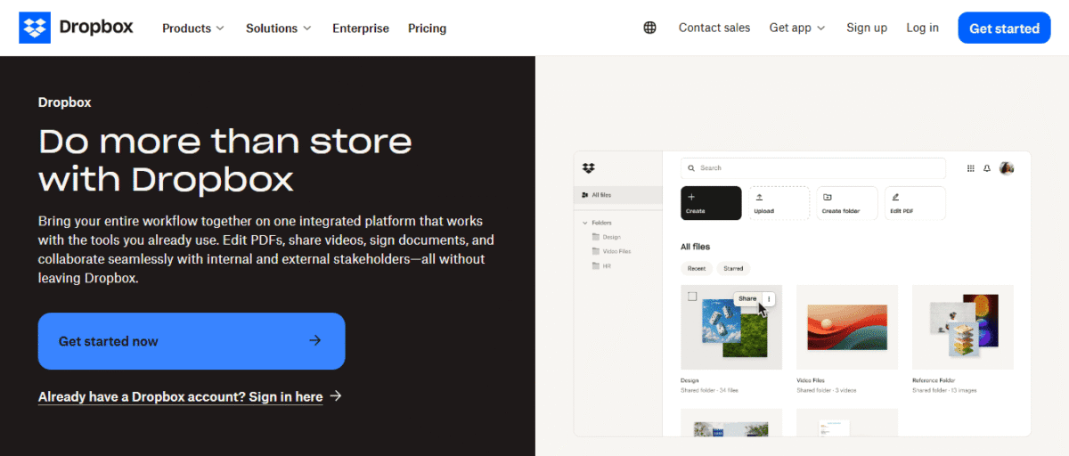The width and height of the screenshot is (1069, 456).
Task: Open the Enterprise page
Action: [x=361, y=28]
